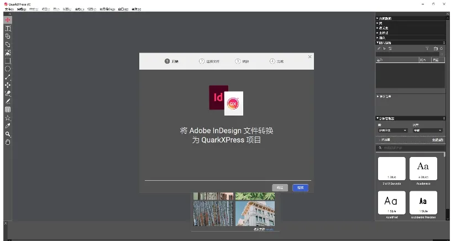Image resolution: width=456 pixels, height=241 pixels.
Task: Select the Freehand pencil tool
Action: 8,102
